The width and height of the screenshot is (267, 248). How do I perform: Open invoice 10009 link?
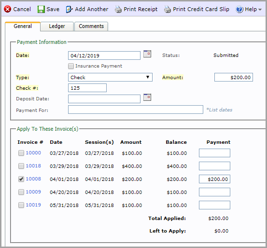33,192
